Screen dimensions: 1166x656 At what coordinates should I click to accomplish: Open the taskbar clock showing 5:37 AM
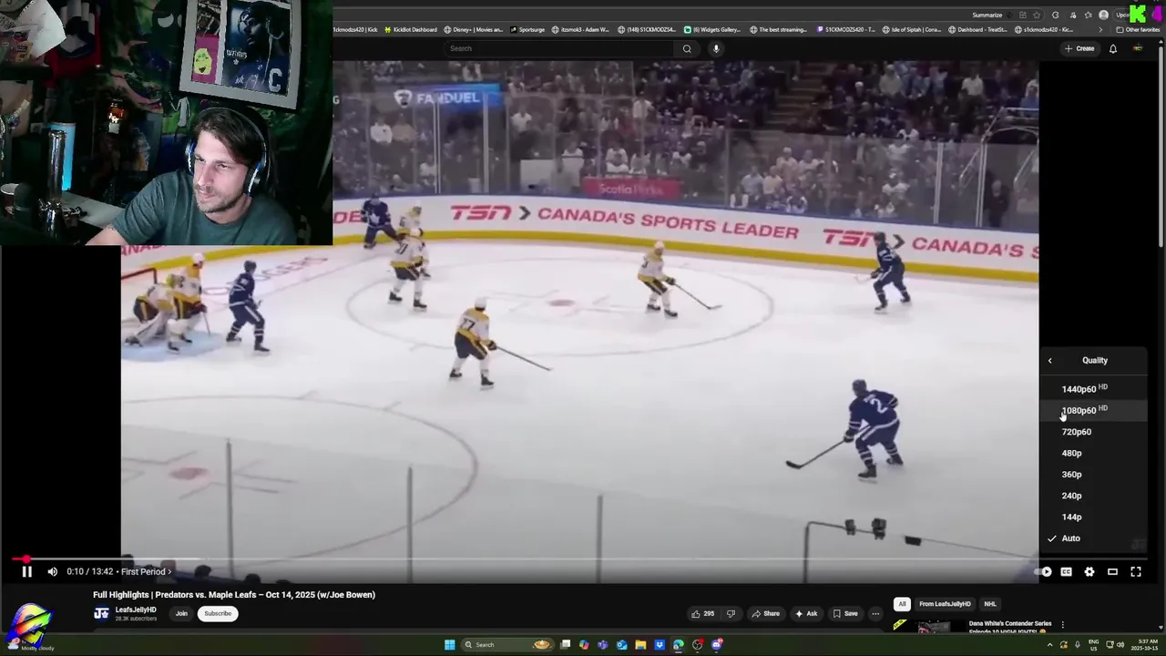coord(1144,645)
